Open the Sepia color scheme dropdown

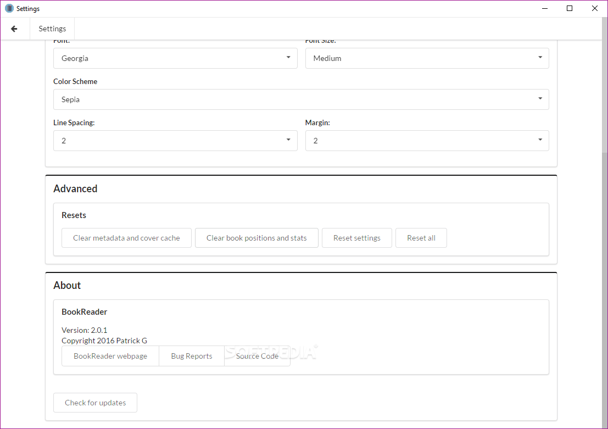click(x=301, y=99)
